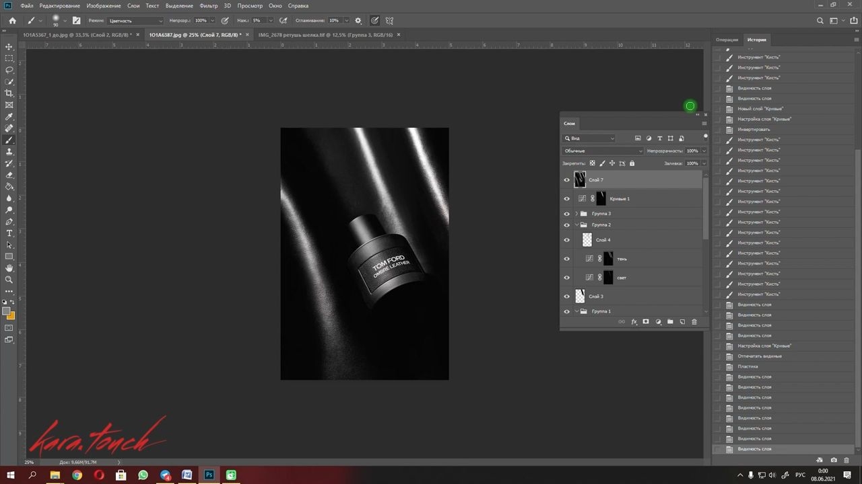Open layer blend mode dropdown Обычные
Screen dimensions: 862x484
[603, 151]
